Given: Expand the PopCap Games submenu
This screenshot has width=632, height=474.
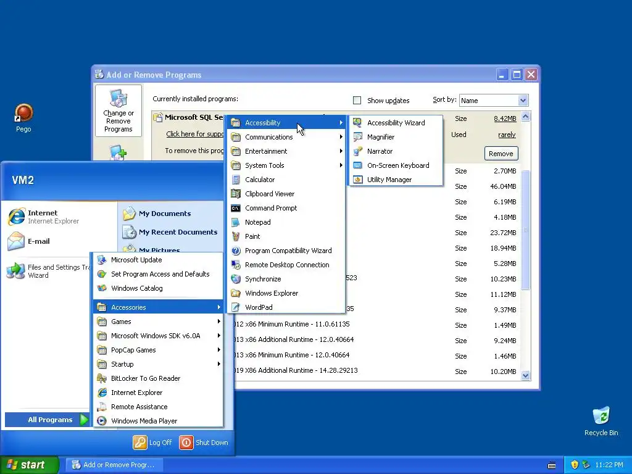Looking at the screenshot, I should (x=157, y=350).
